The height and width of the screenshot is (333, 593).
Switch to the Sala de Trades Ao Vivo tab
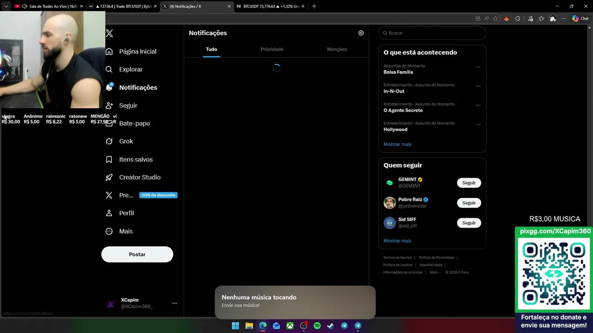pos(49,6)
